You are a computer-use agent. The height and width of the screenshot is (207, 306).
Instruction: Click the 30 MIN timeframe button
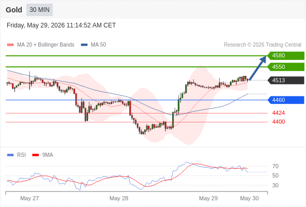tap(39, 10)
